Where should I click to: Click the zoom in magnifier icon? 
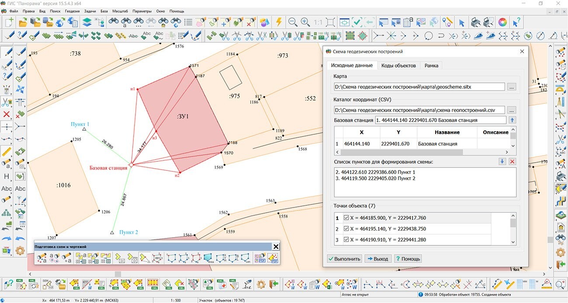[x=305, y=22]
